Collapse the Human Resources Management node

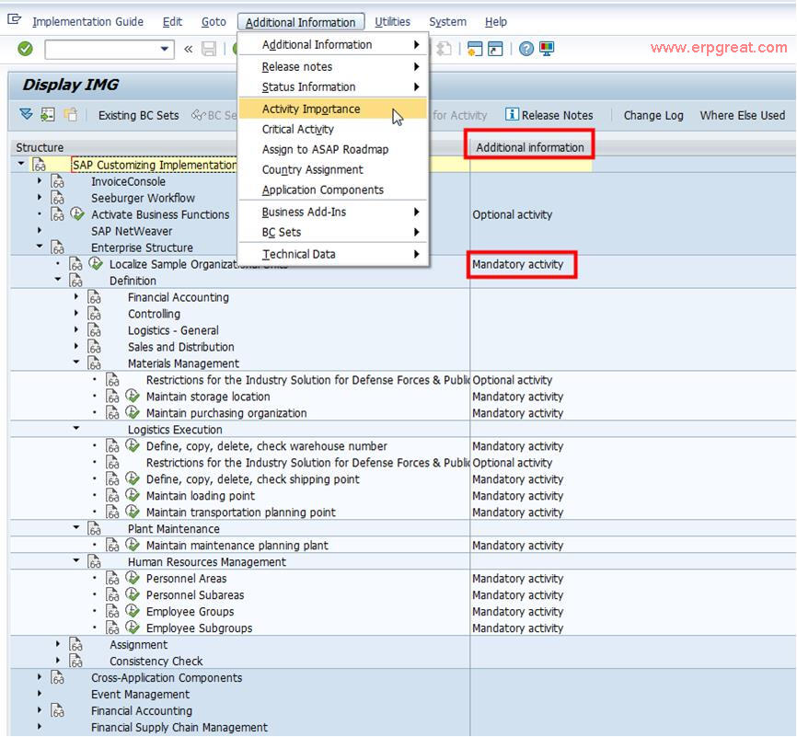click(x=76, y=560)
